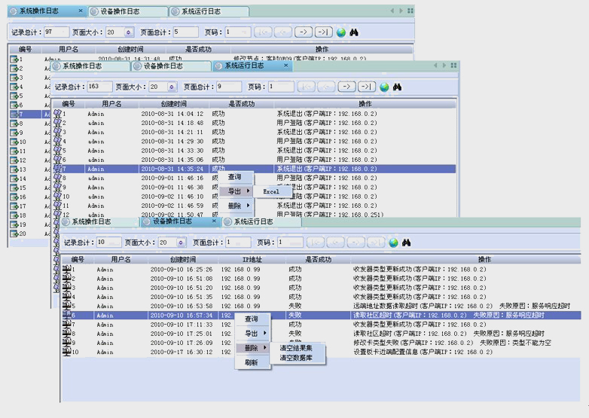This screenshot has height=418, width=589.
Task: Choose Excel from the export submenu
Action: [271, 191]
